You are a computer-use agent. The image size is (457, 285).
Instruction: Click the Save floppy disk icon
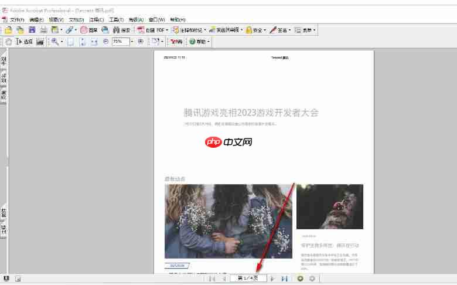point(32,30)
